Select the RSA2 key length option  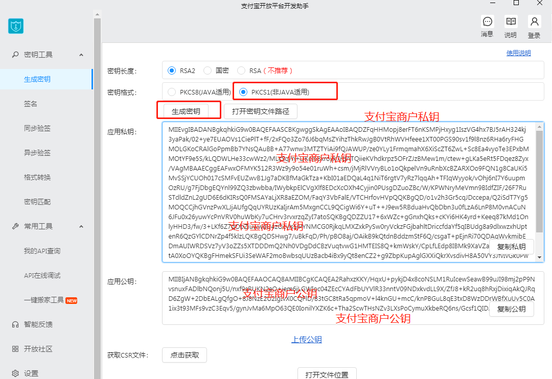(172, 70)
